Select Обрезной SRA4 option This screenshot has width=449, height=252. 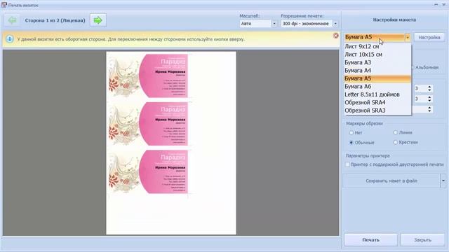pyautogui.click(x=377, y=102)
